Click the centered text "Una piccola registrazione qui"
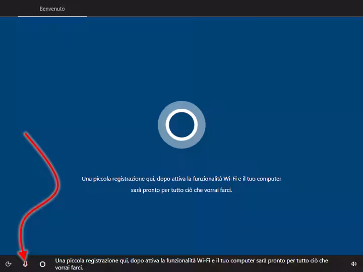 pyautogui.click(x=118, y=179)
